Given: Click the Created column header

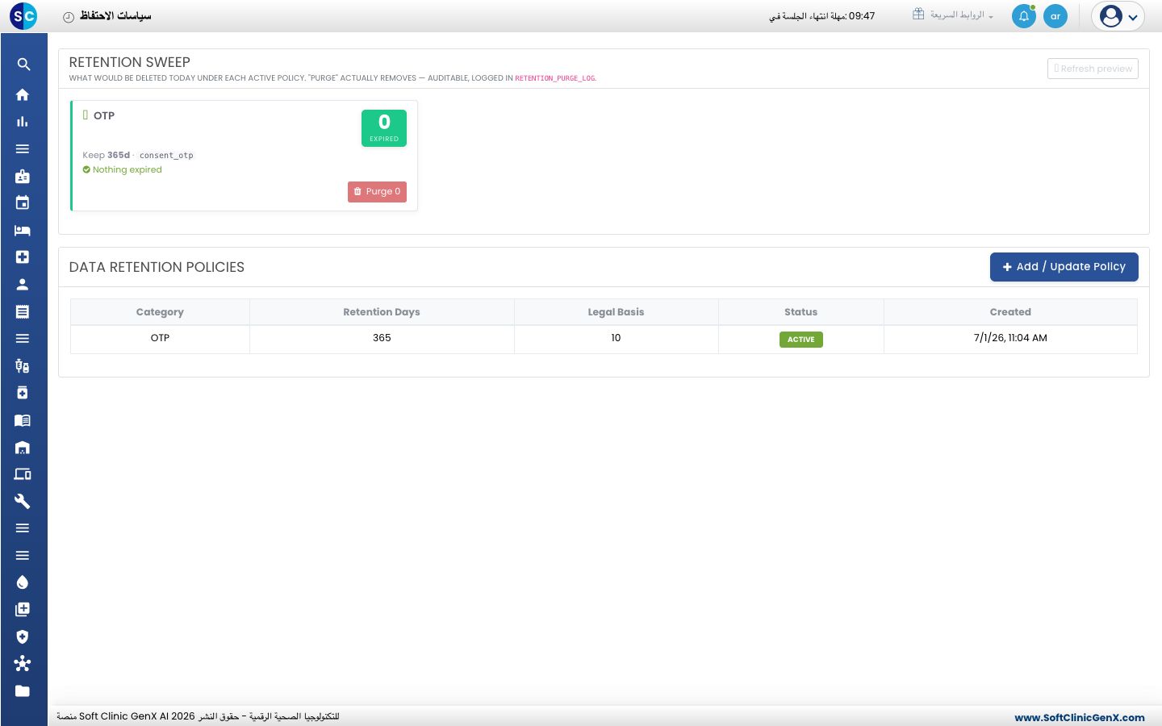Looking at the screenshot, I should click(1010, 312).
